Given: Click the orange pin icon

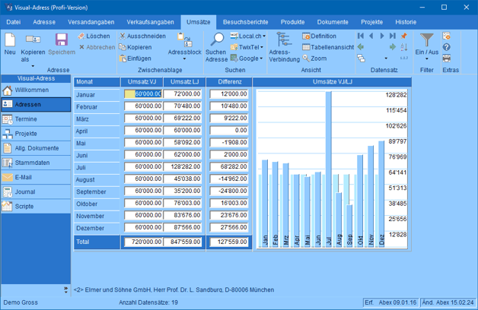Looking at the screenshot, I should tap(404, 36).
